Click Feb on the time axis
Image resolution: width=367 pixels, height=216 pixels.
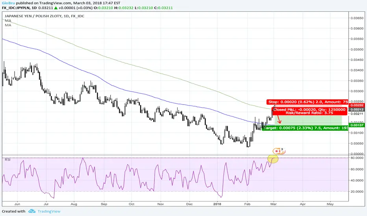(247, 204)
